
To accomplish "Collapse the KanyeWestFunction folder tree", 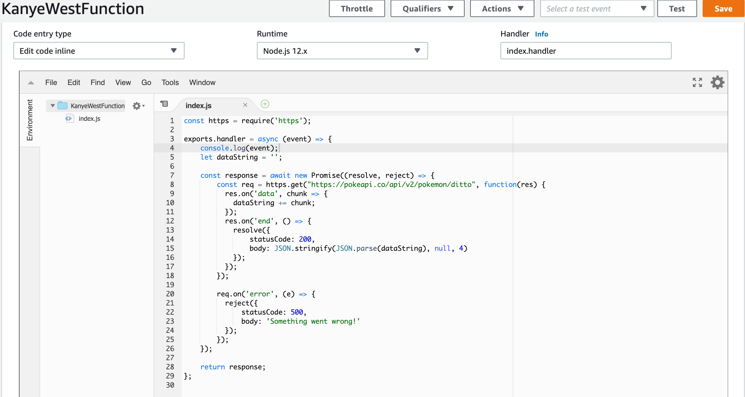I will pos(52,106).
